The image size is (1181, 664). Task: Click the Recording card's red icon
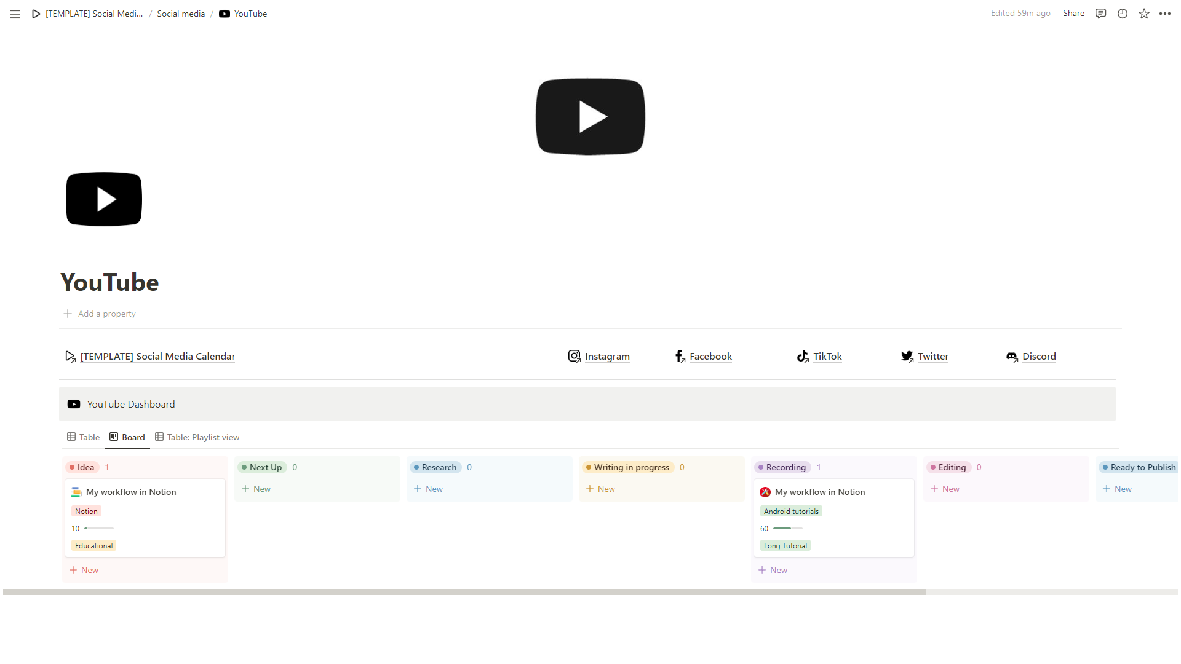[x=765, y=492]
